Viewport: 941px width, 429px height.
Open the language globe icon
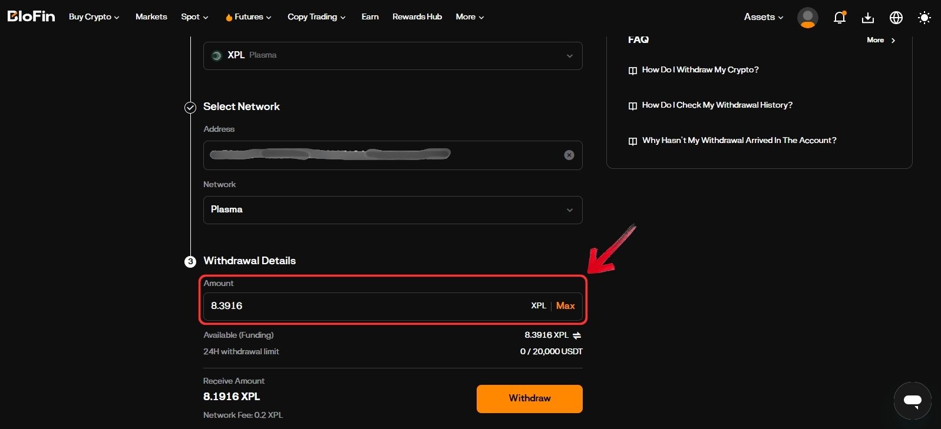[x=896, y=18]
